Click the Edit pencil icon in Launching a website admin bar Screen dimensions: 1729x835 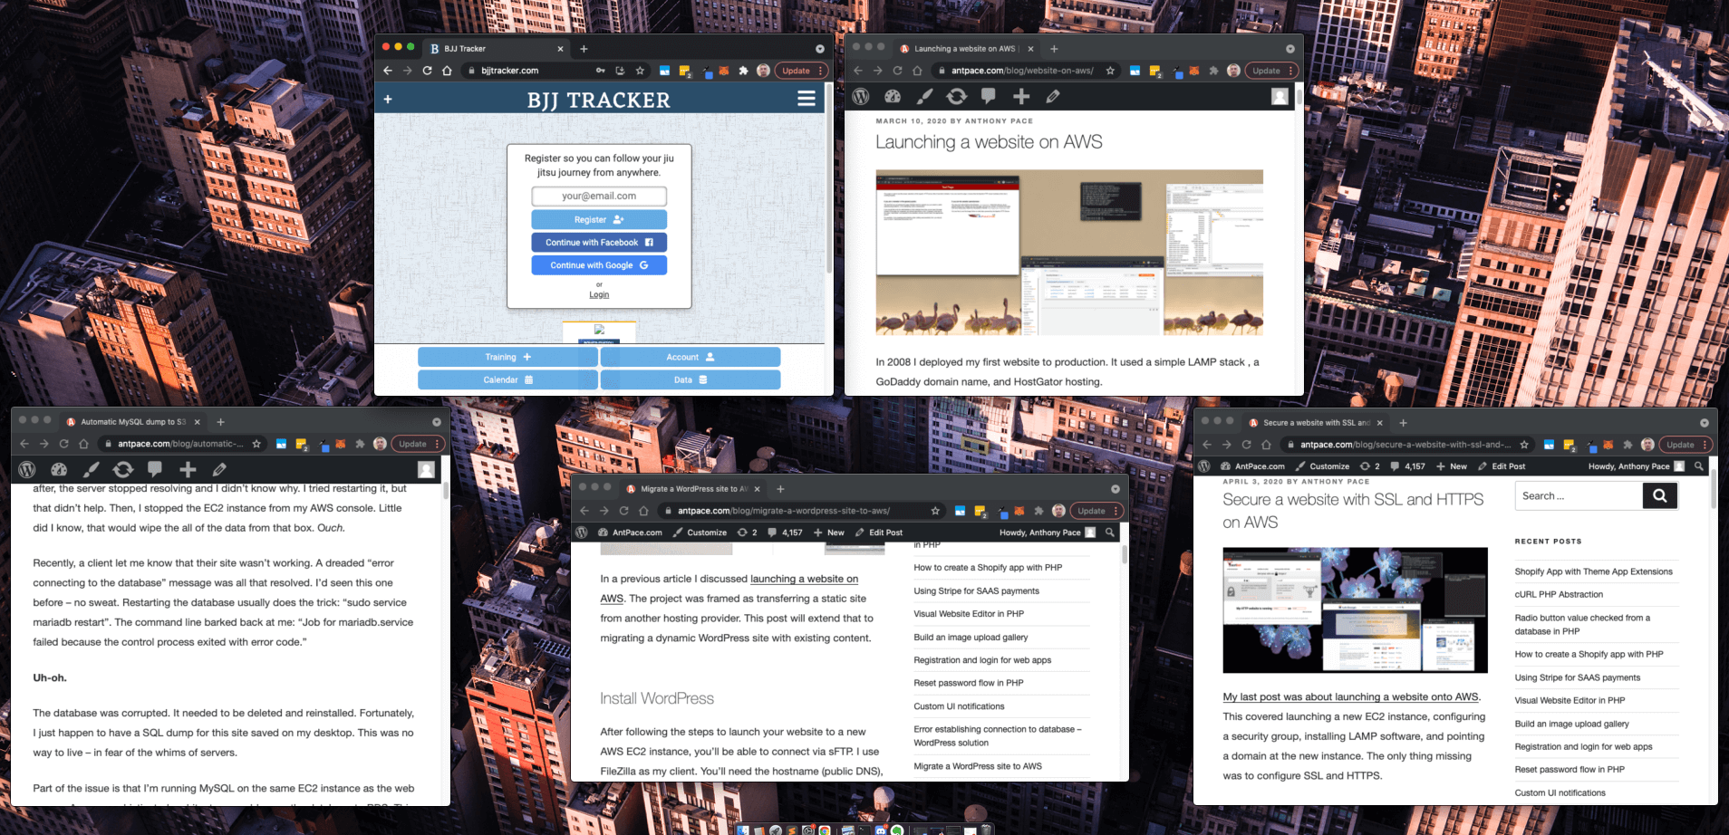pyautogui.click(x=1053, y=96)
